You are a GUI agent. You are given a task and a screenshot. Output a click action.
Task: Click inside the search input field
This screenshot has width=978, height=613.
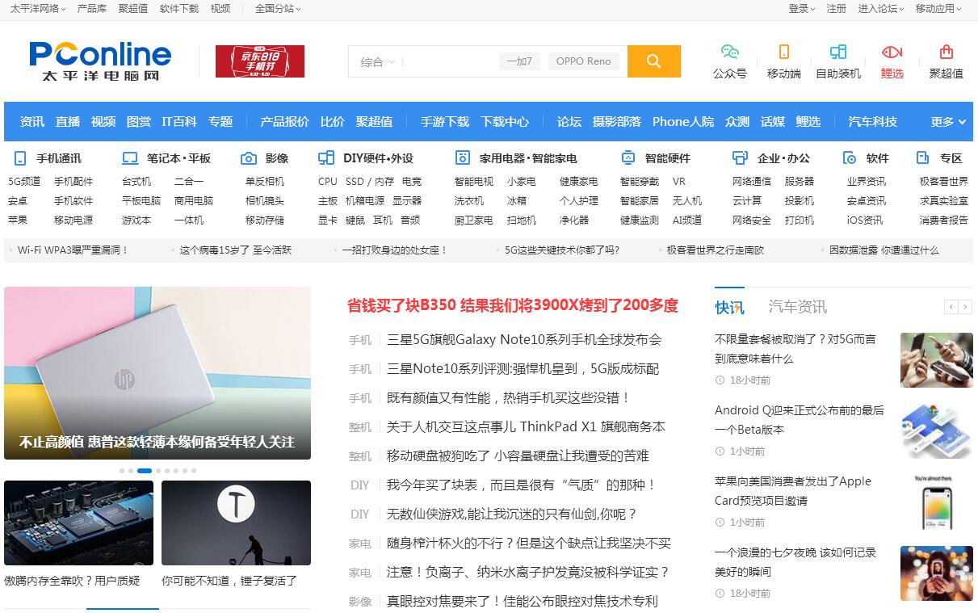(452, 61)
